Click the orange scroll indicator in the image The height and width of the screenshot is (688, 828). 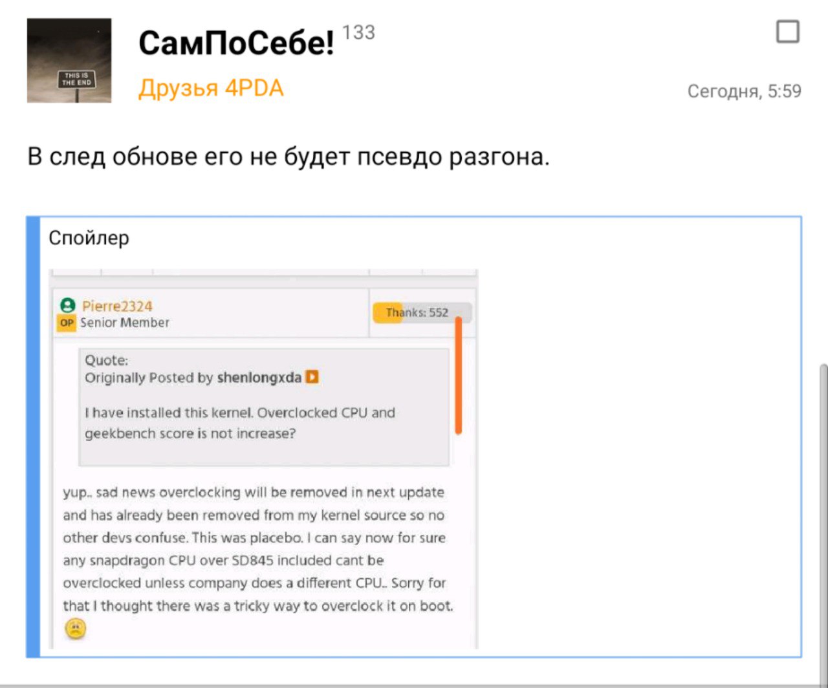pyautogui.click(x=458, y=375)
